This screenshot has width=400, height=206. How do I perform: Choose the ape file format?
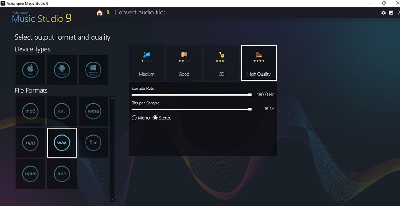62,174
